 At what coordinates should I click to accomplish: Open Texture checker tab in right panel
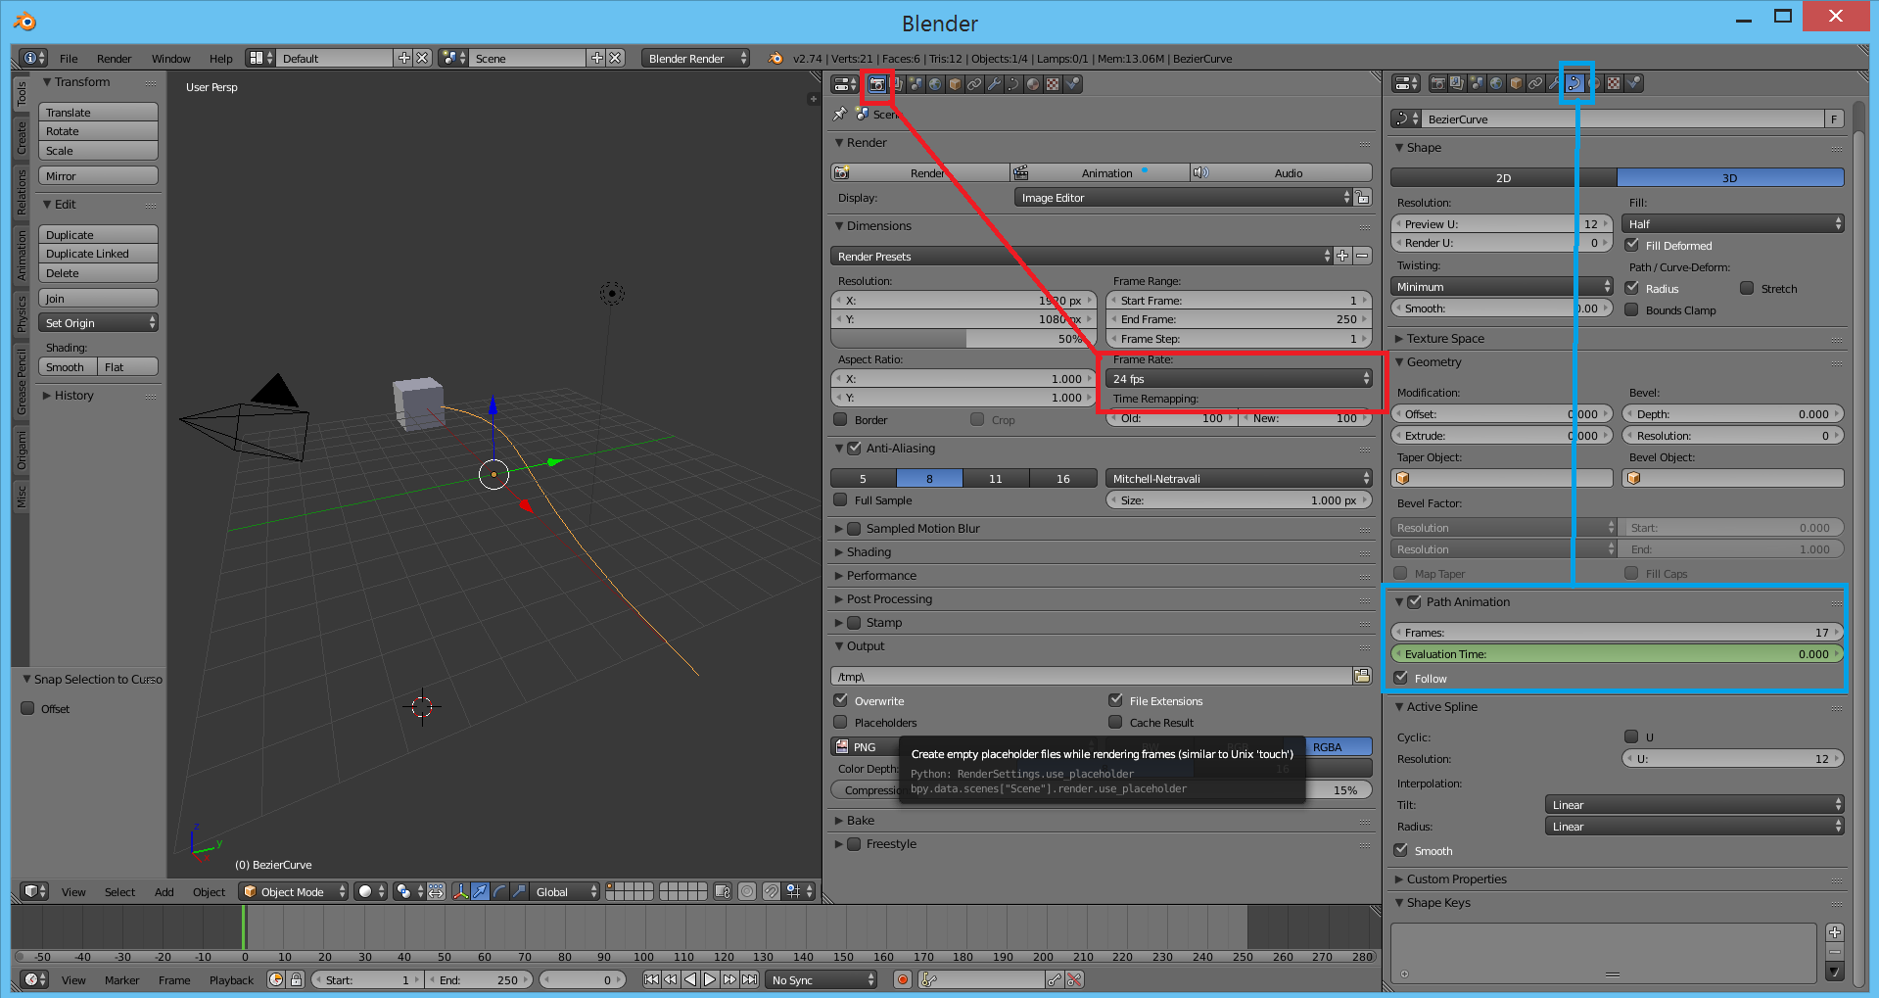[x=1614, y=83]
